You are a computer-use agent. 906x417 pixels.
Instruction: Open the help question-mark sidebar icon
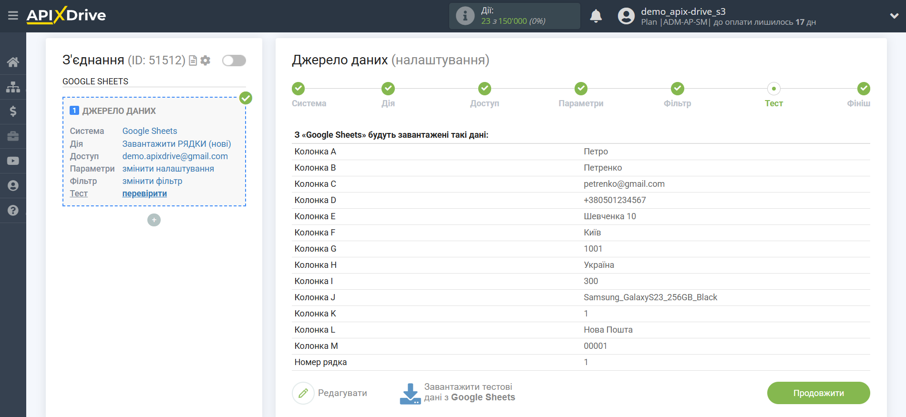[x=13, y=210]
